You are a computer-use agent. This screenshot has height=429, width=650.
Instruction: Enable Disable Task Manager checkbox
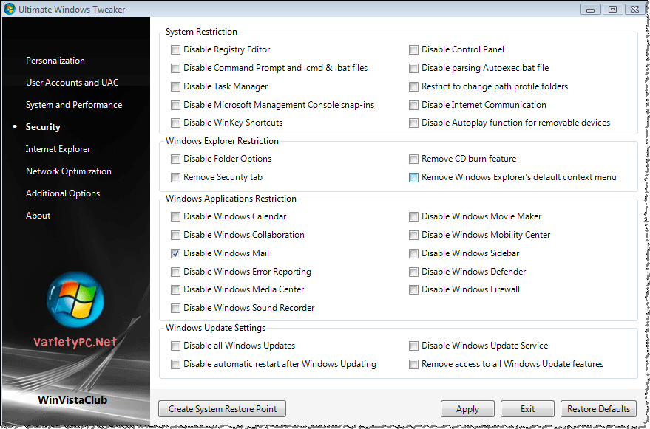click(176, 86)
